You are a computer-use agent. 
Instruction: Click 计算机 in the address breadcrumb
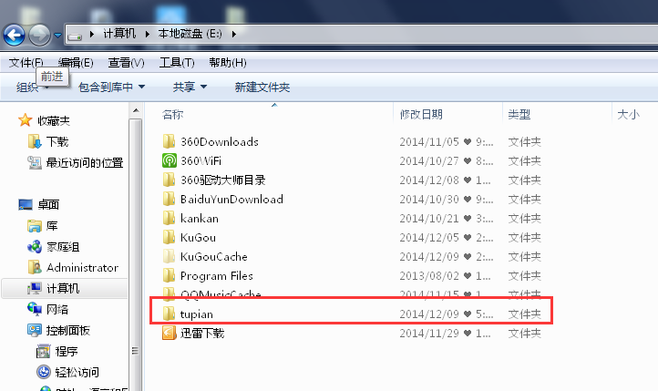119,34
